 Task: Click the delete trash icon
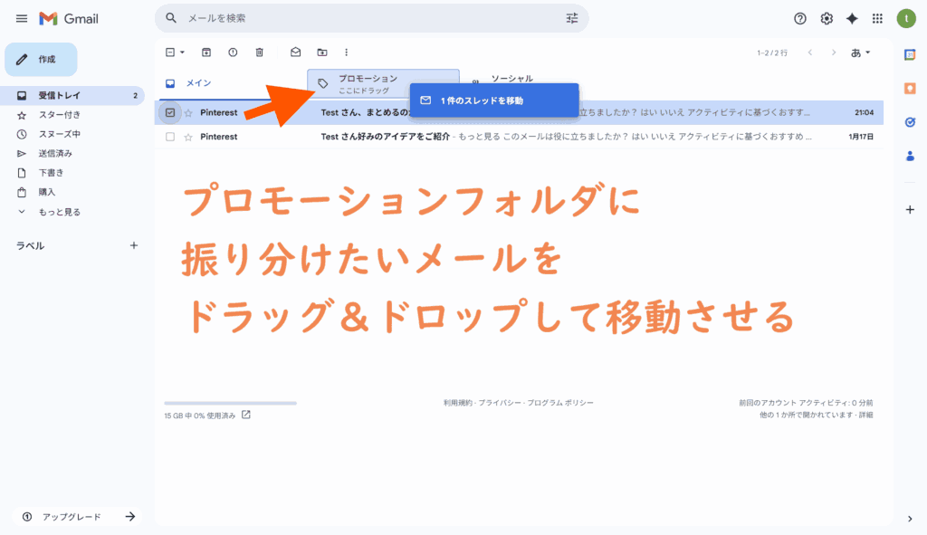pyautogui.click(x=260, y=53)
